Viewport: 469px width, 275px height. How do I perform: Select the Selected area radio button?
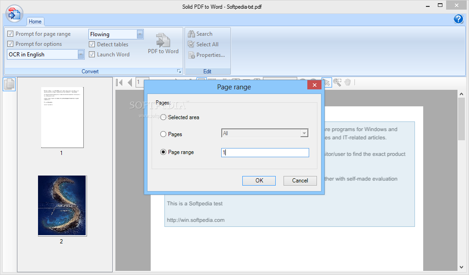point(163,117)
